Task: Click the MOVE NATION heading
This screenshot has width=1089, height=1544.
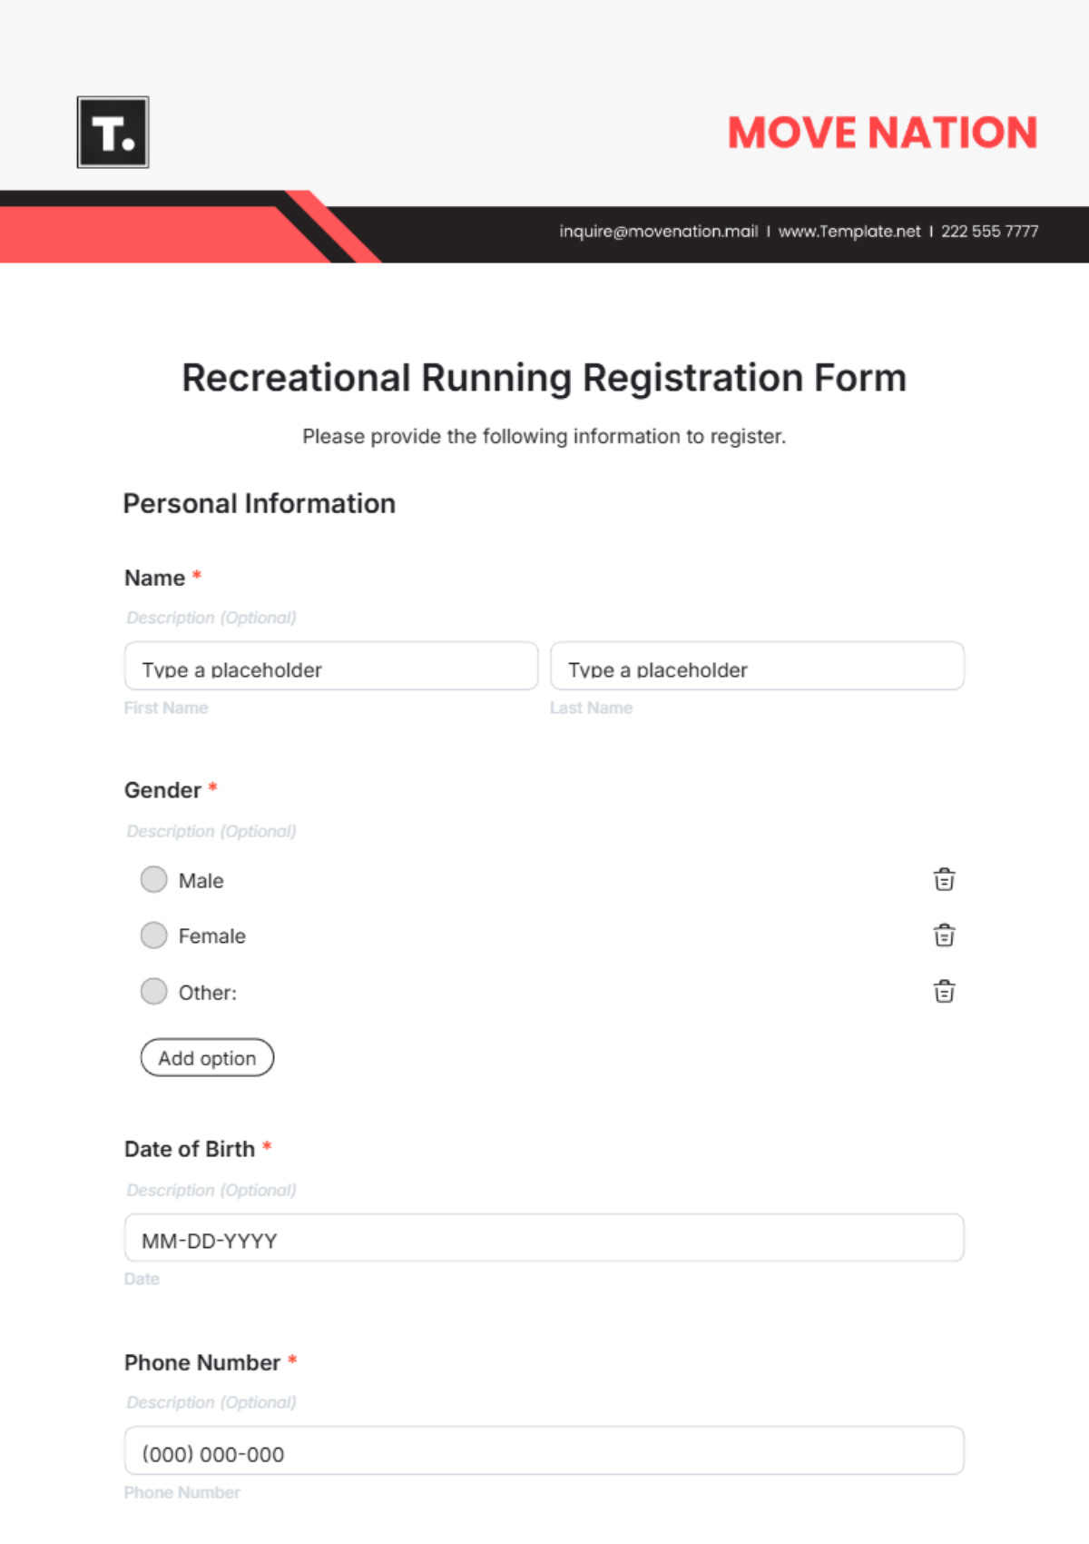Action: click(882, 133)
